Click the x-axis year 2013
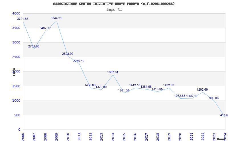Image resolution: width=228 pixels, height=142 pixels. pos(101,137)
